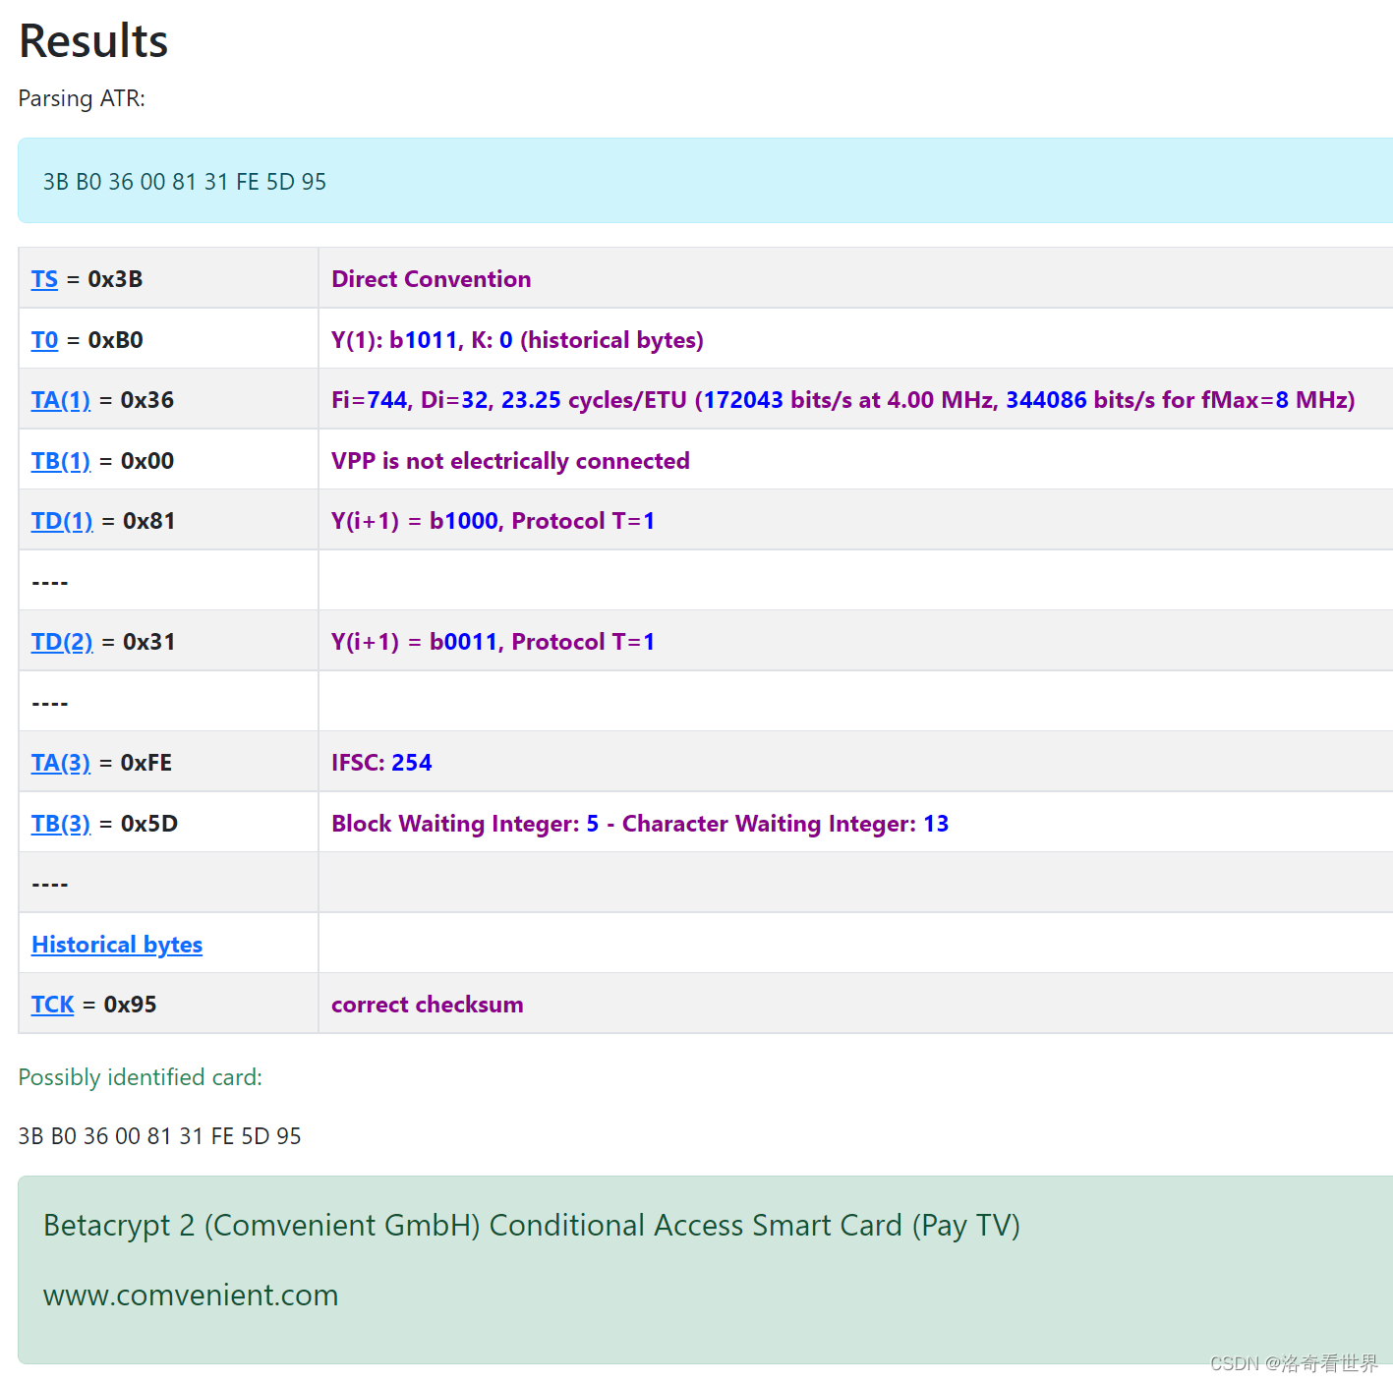
Task: Open the TD(1) link
Action: 61,521
